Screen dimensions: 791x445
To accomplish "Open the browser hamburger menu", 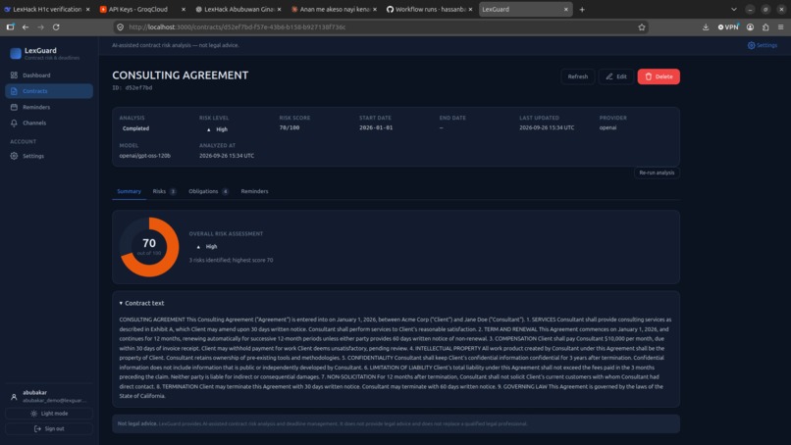I will point(781,27).
